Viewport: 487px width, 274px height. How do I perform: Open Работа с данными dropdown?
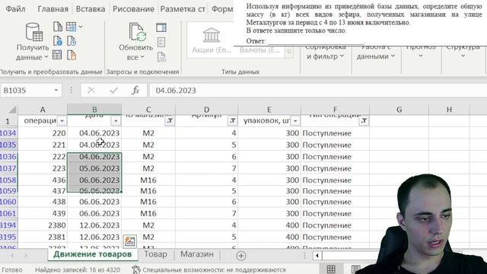point(375,53)
